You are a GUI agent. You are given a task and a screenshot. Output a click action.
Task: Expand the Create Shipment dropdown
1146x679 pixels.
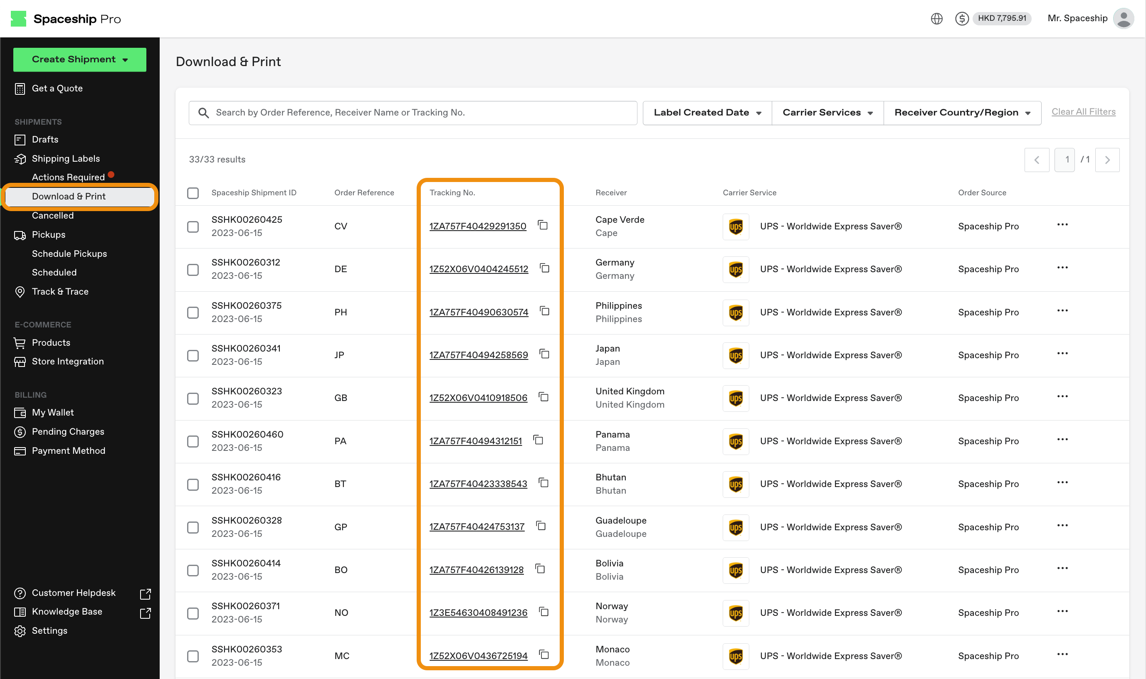click(80, 59)
